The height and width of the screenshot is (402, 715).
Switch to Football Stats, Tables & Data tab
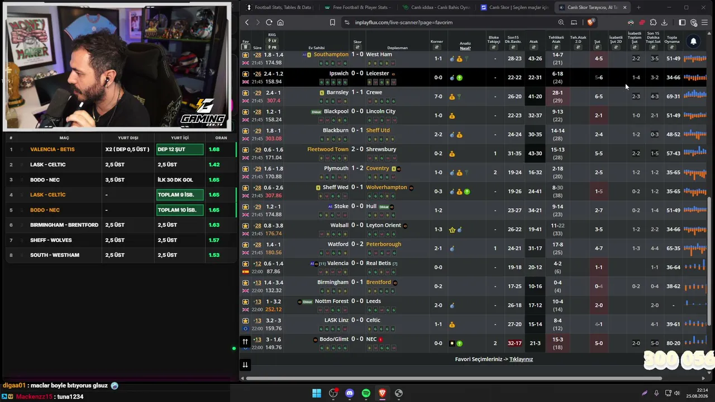[x=279, y=7]
